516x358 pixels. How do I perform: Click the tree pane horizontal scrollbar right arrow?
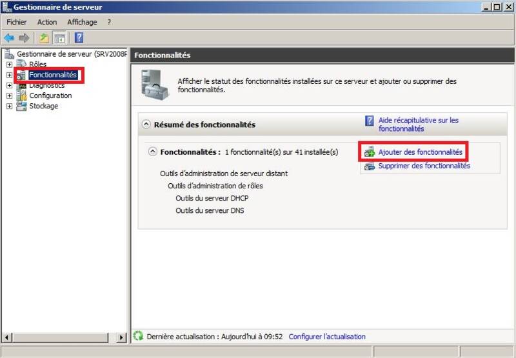(x=121, y=337)
